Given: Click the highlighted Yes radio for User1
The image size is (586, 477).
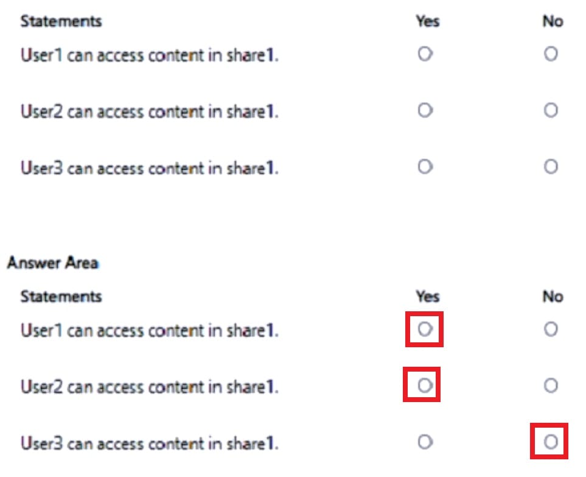Looking at the screenshot, I should pyautogui.click(x=424, y=330).
